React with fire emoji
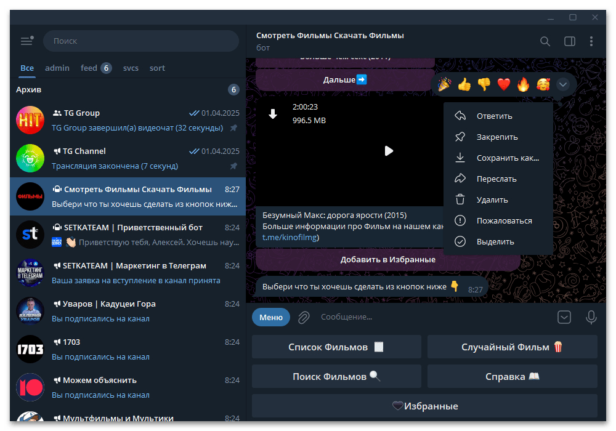 [523, 84]
